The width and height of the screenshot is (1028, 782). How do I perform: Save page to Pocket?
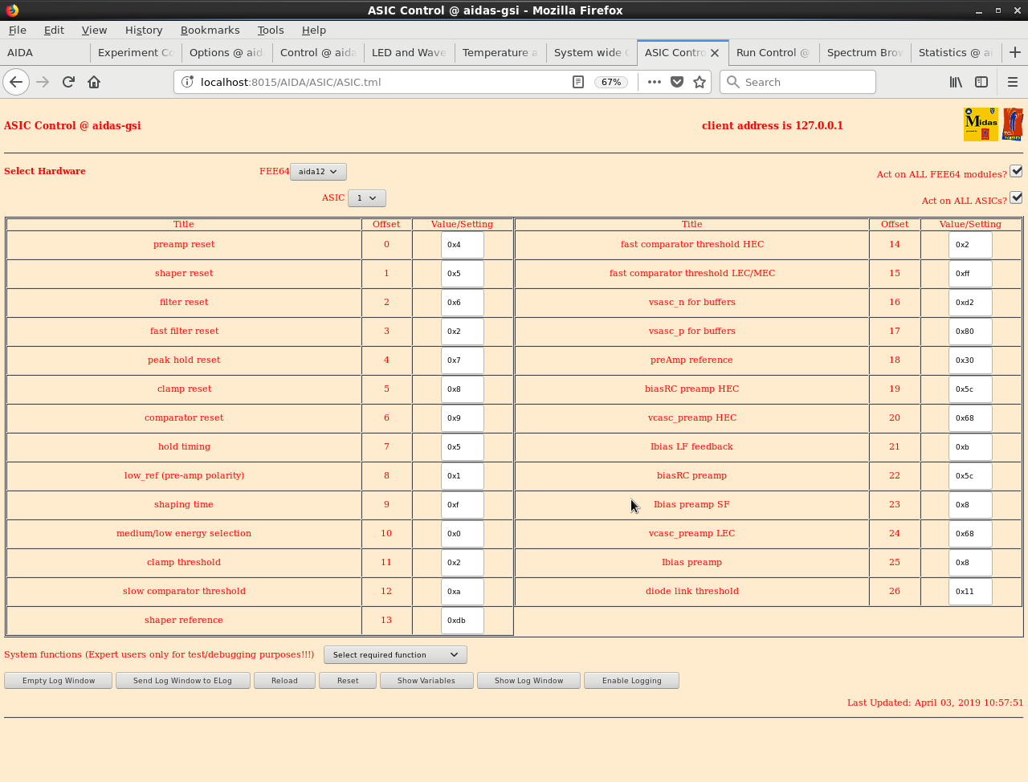point(677,82)
